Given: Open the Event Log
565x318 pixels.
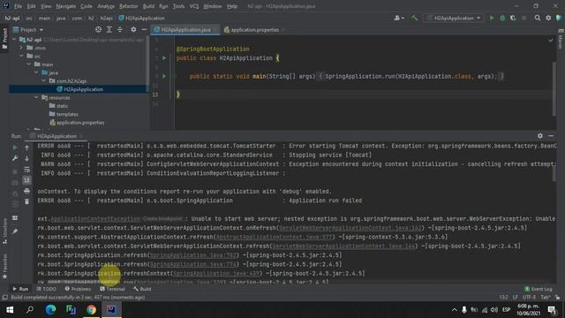Looking at the screenshot, I should 539,289.
